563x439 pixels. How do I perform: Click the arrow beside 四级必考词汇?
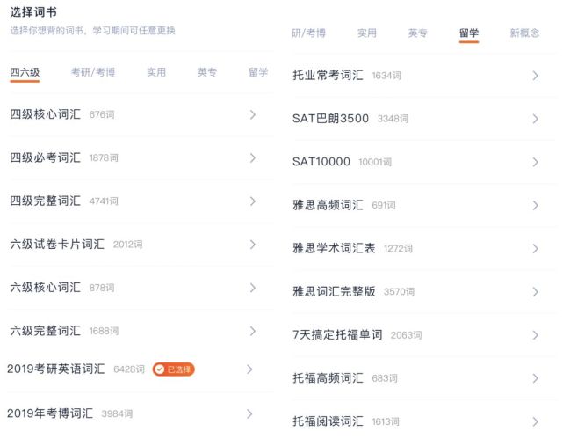(252, 157)
